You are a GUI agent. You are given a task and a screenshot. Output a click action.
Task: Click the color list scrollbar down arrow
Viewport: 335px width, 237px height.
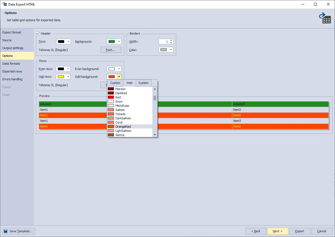[x=154, y=134]
